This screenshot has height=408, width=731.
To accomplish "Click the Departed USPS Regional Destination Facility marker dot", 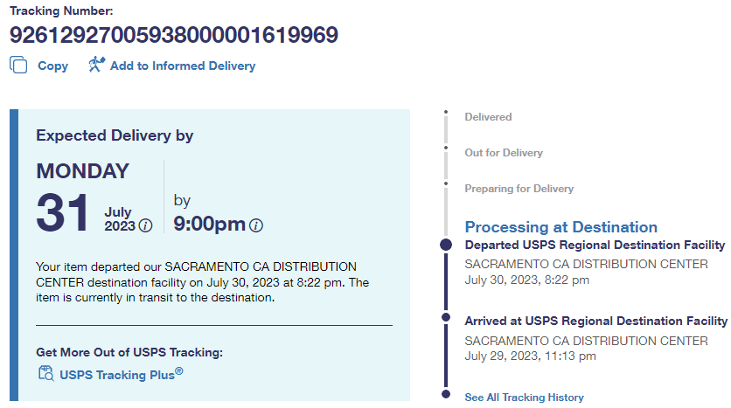I will coord(446,245).
